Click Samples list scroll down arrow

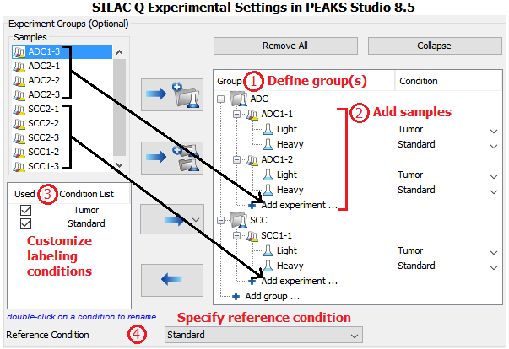click(120, 165)
